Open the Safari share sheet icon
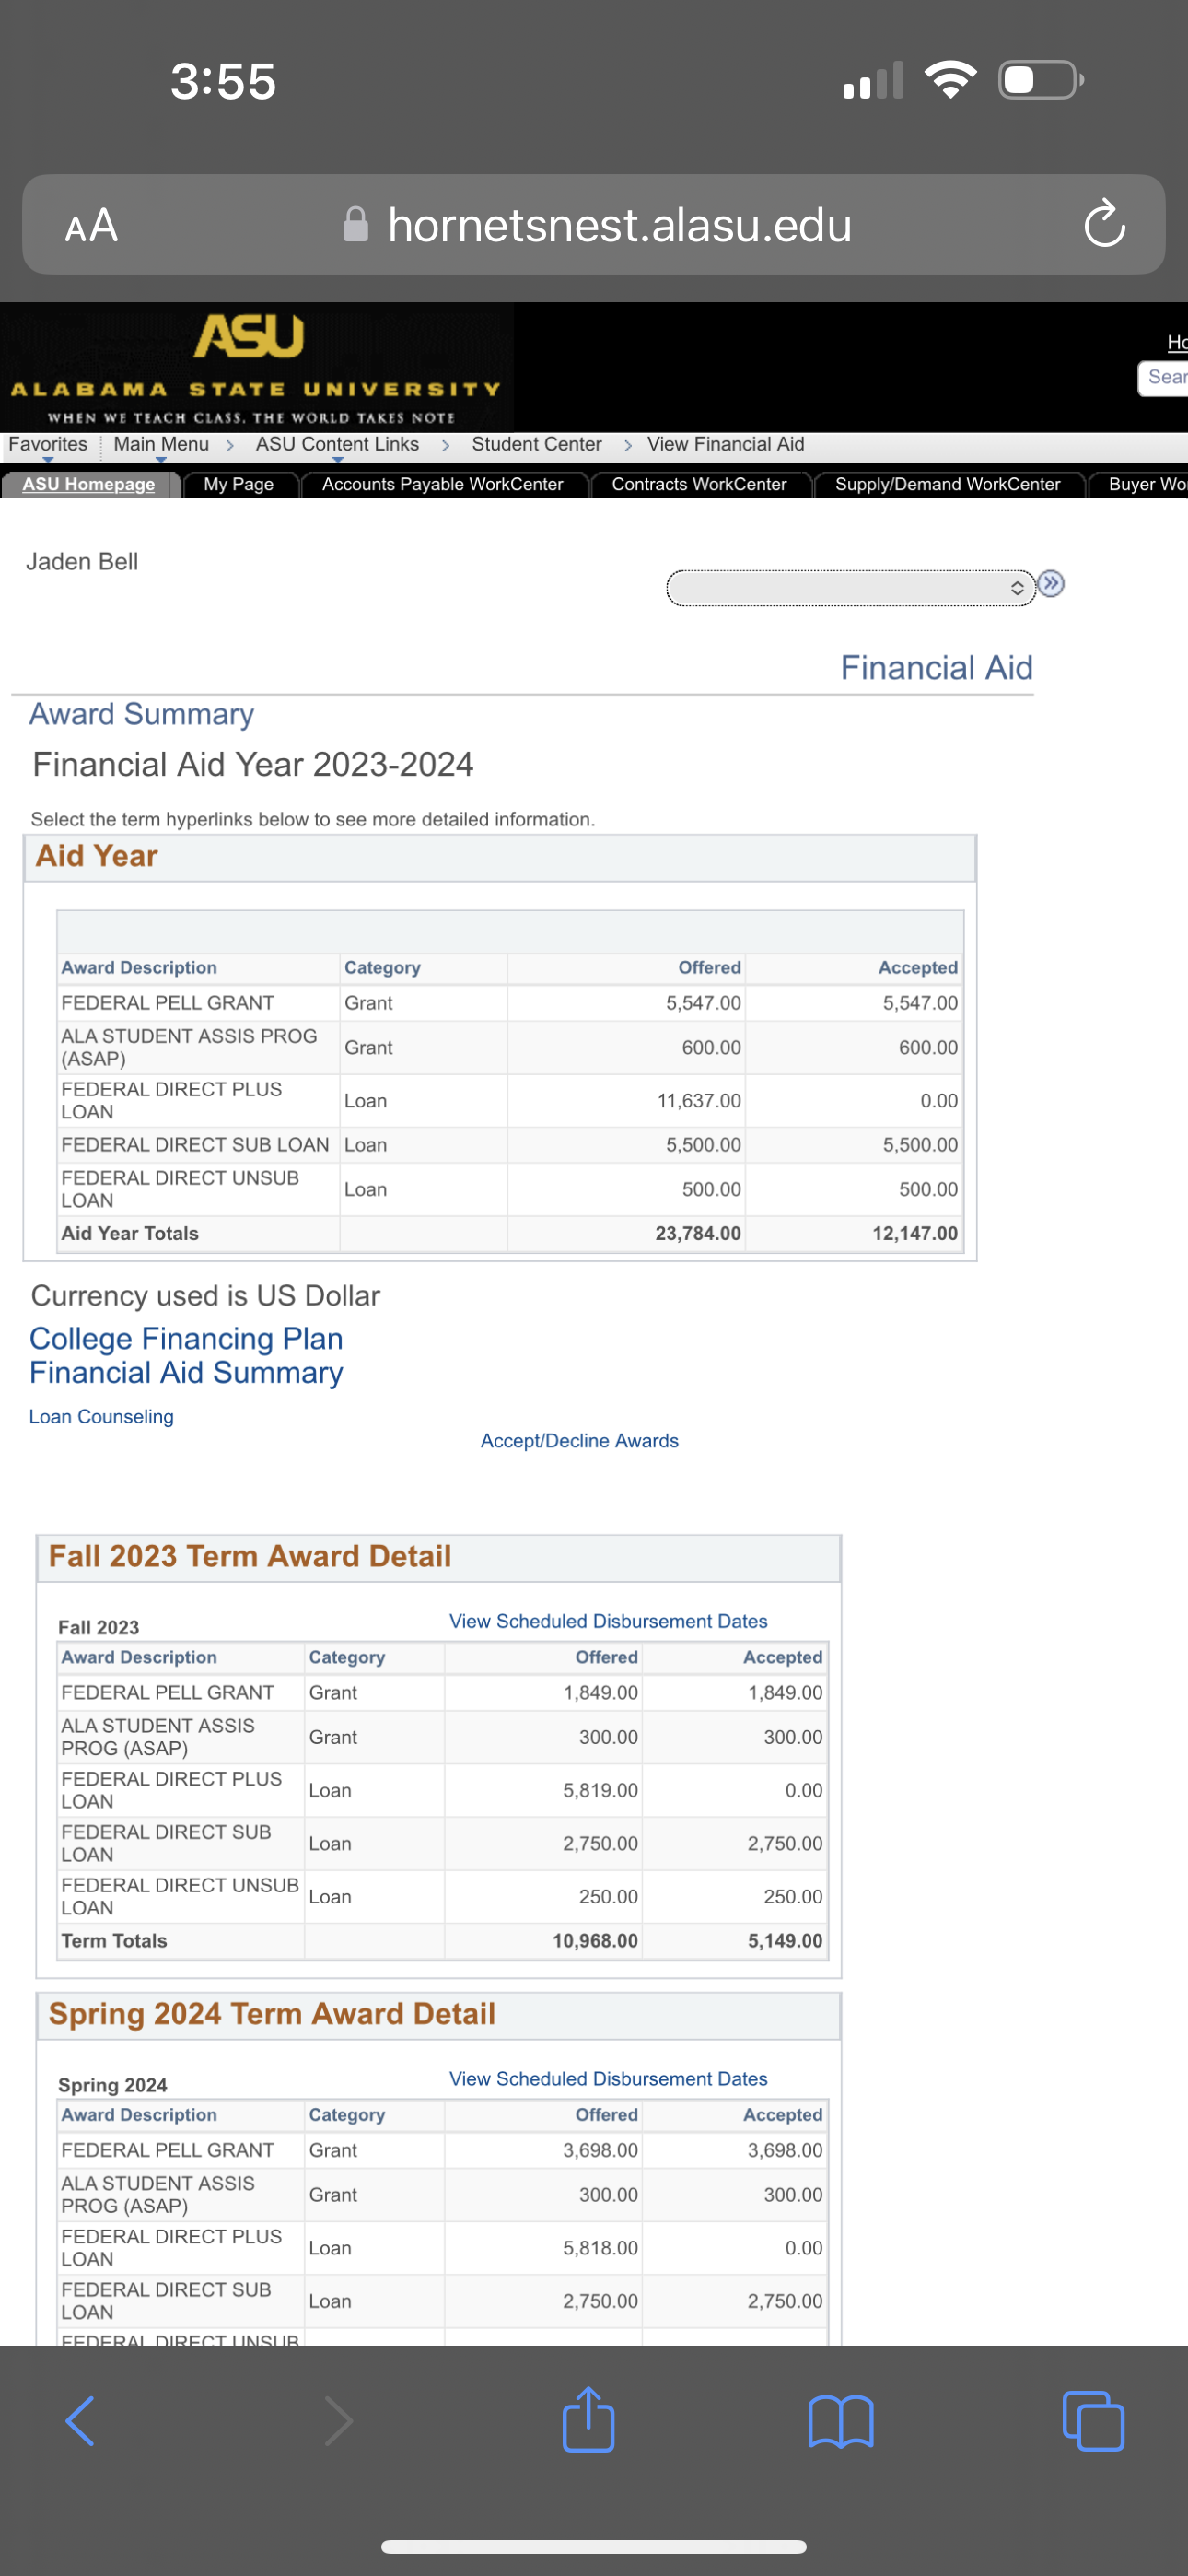 588,2419
